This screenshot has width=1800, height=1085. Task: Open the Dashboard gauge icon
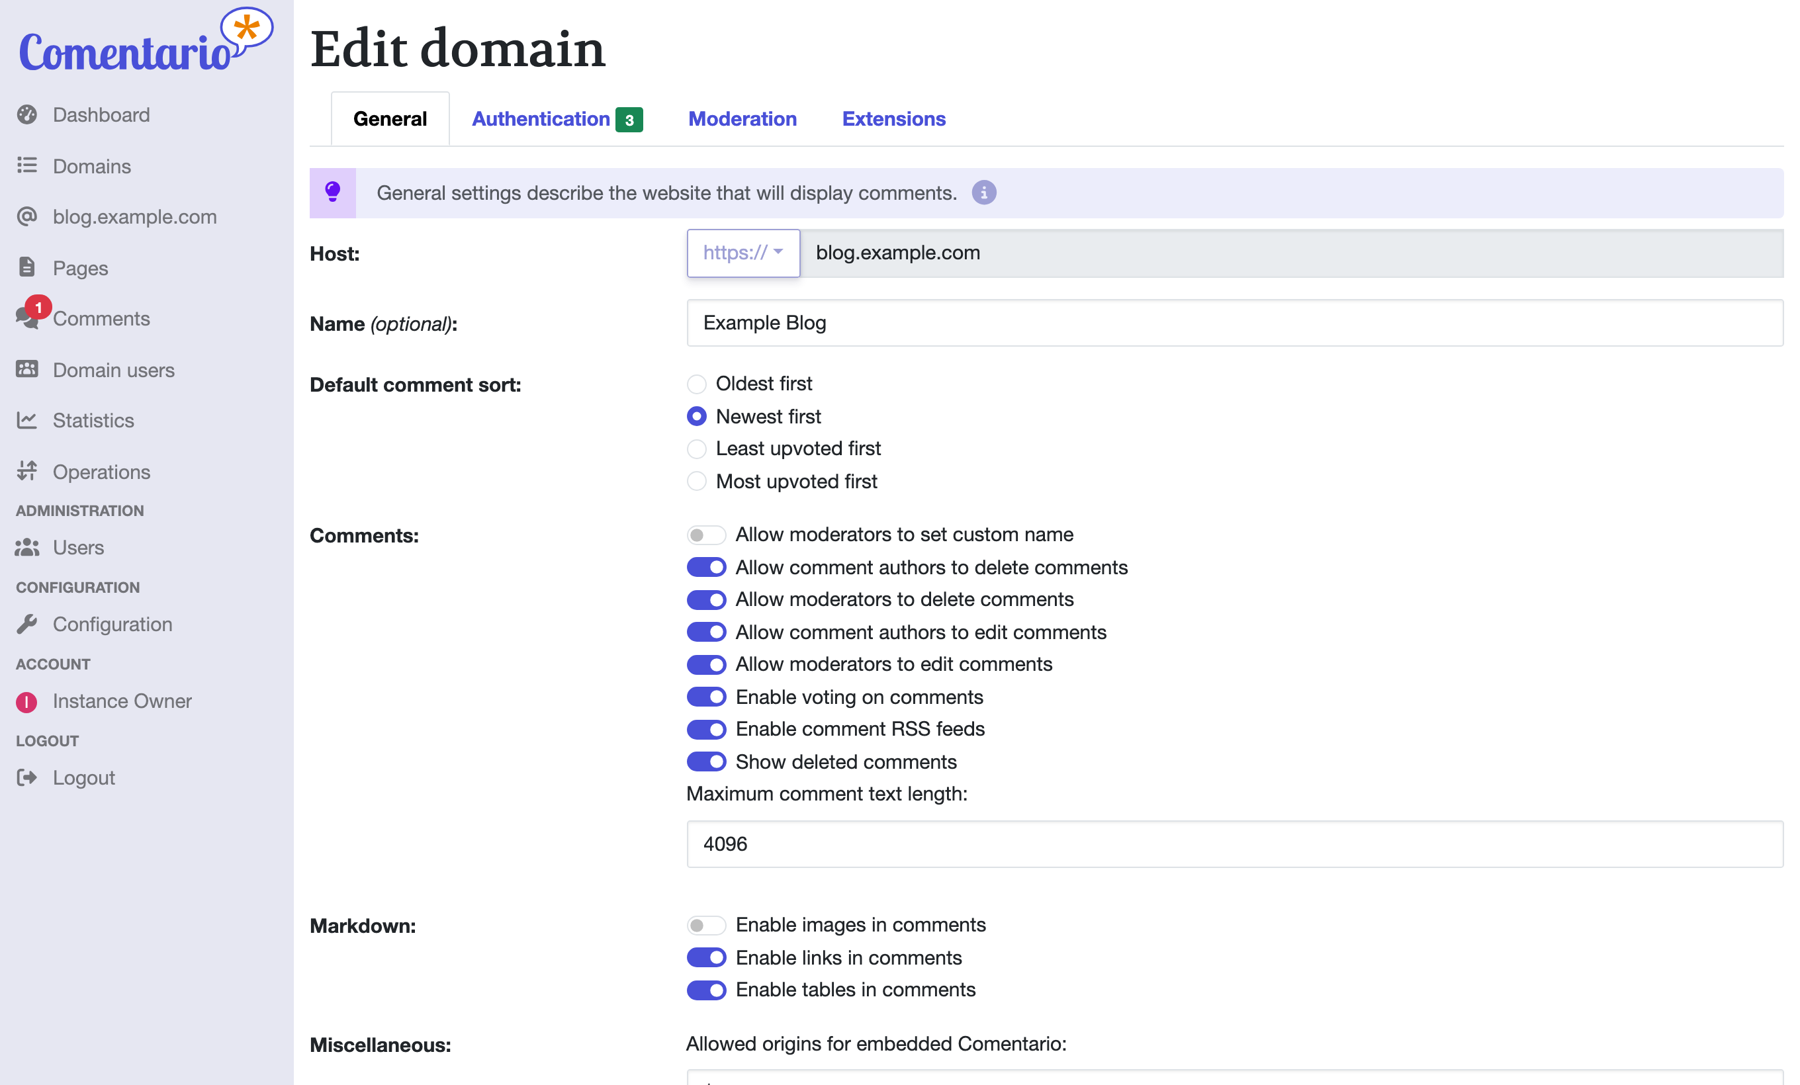pos(27,114)
